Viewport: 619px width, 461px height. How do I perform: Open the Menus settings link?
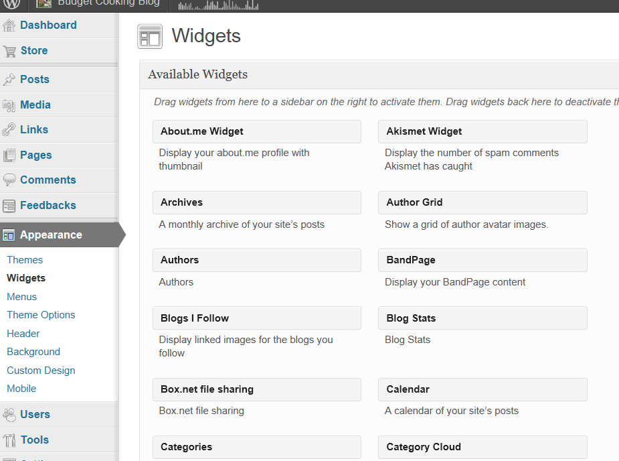[22, 297]
